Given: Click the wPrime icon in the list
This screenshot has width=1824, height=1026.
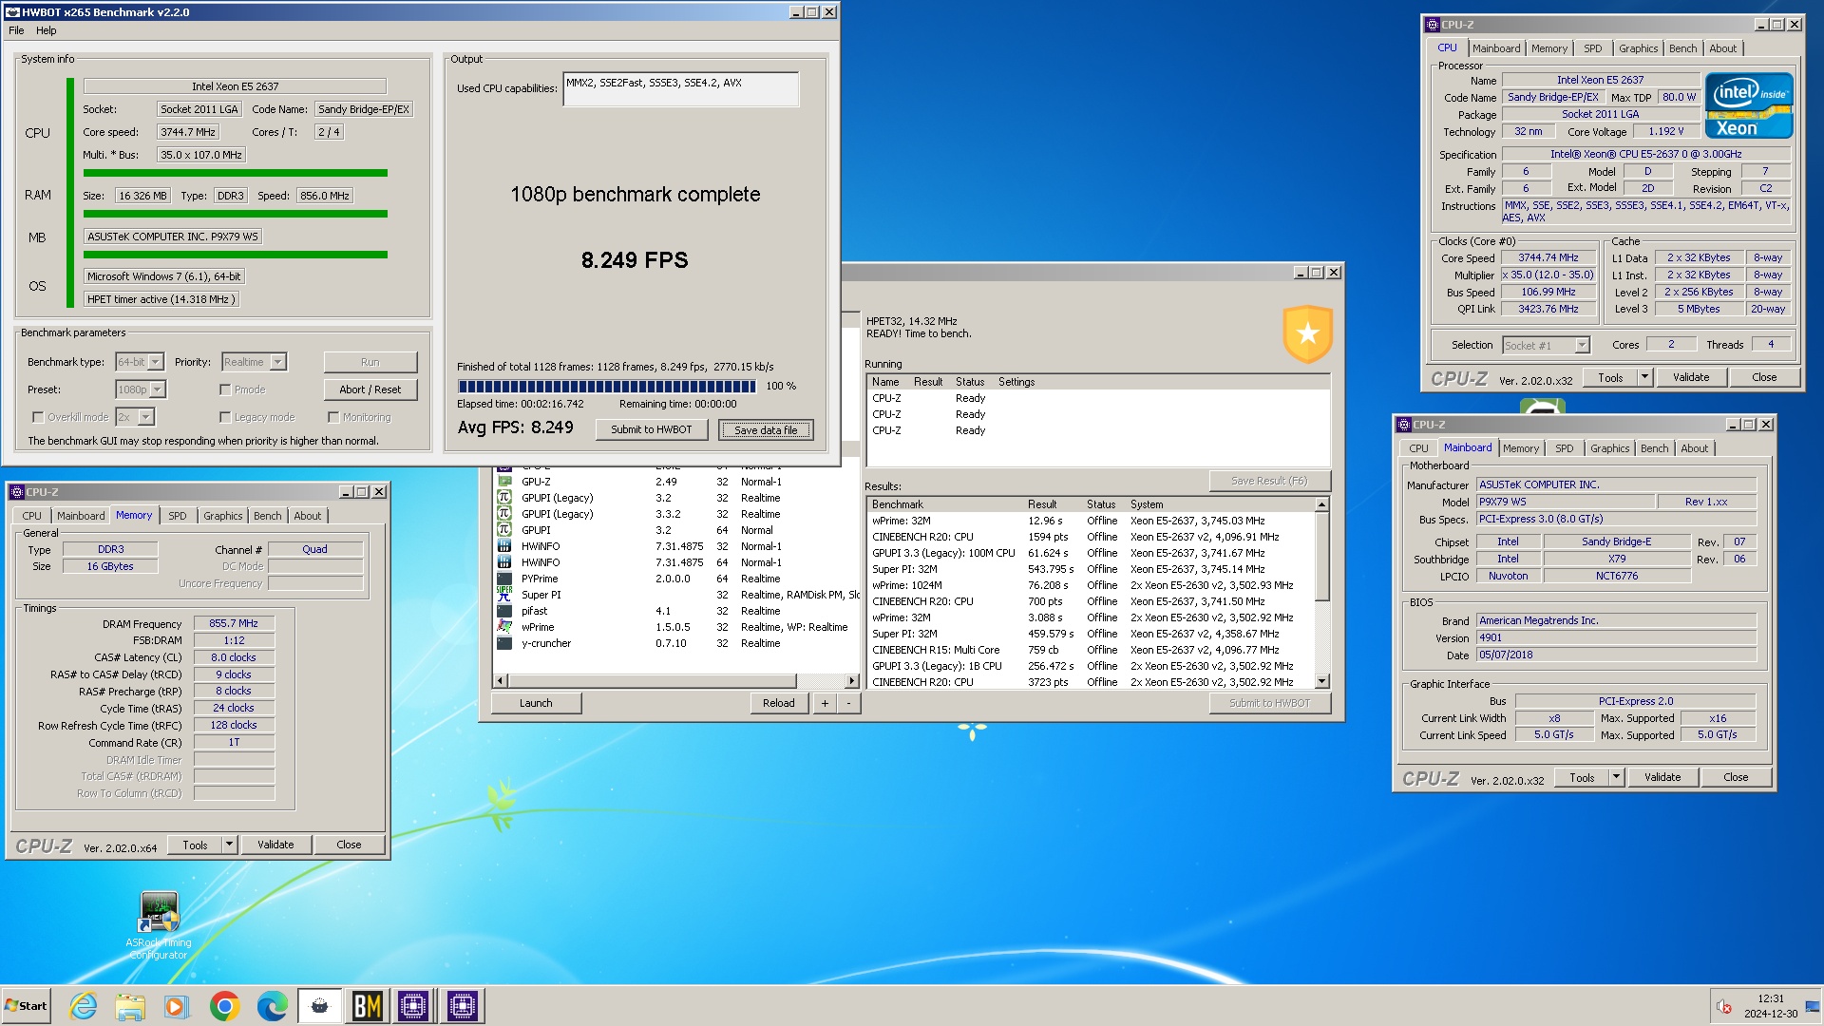Looking at the screenshot, I should coord(504,627).
